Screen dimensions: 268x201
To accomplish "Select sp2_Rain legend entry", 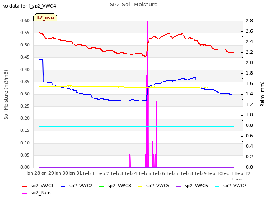I will 36,193.
